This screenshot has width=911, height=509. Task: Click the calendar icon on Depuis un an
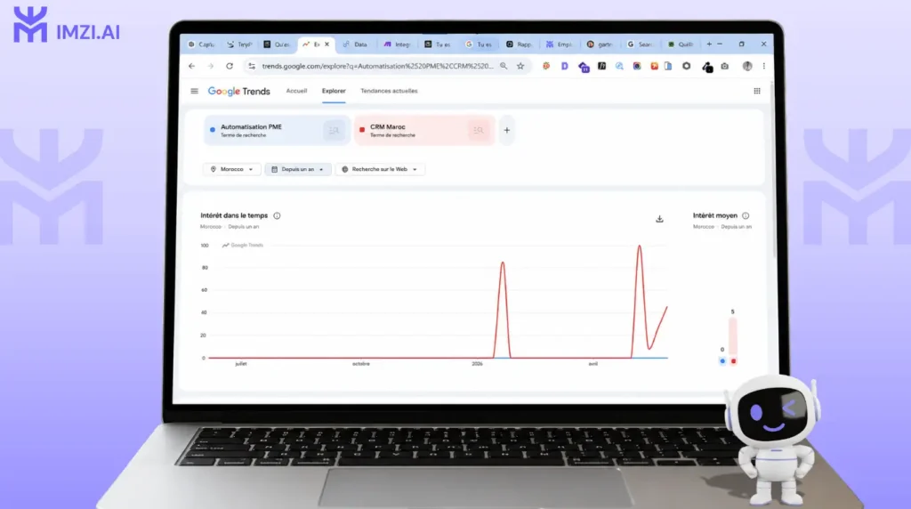pos(274,169)
